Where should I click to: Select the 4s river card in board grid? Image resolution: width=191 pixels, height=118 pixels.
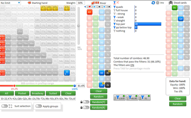[x=108, y=73]
